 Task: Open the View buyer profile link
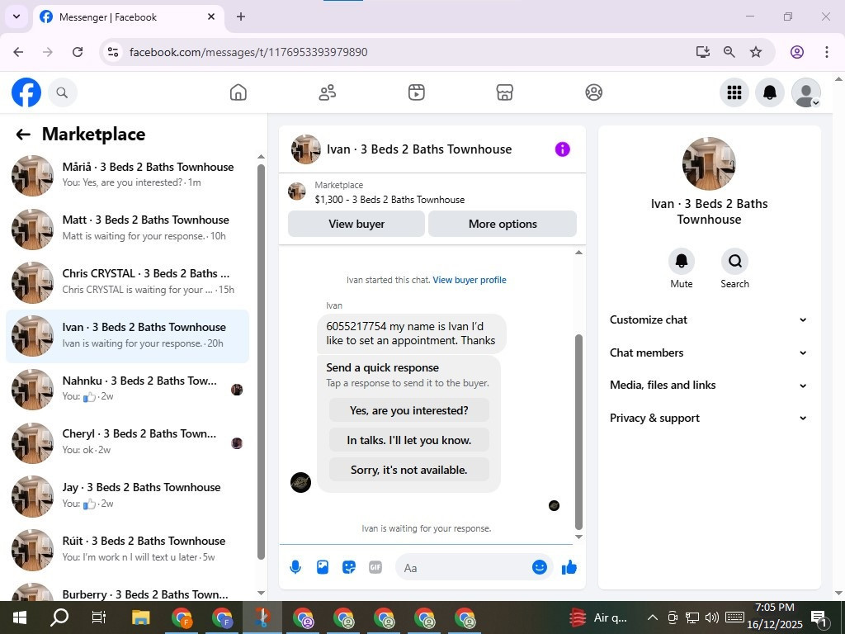(x=470, y=280)
